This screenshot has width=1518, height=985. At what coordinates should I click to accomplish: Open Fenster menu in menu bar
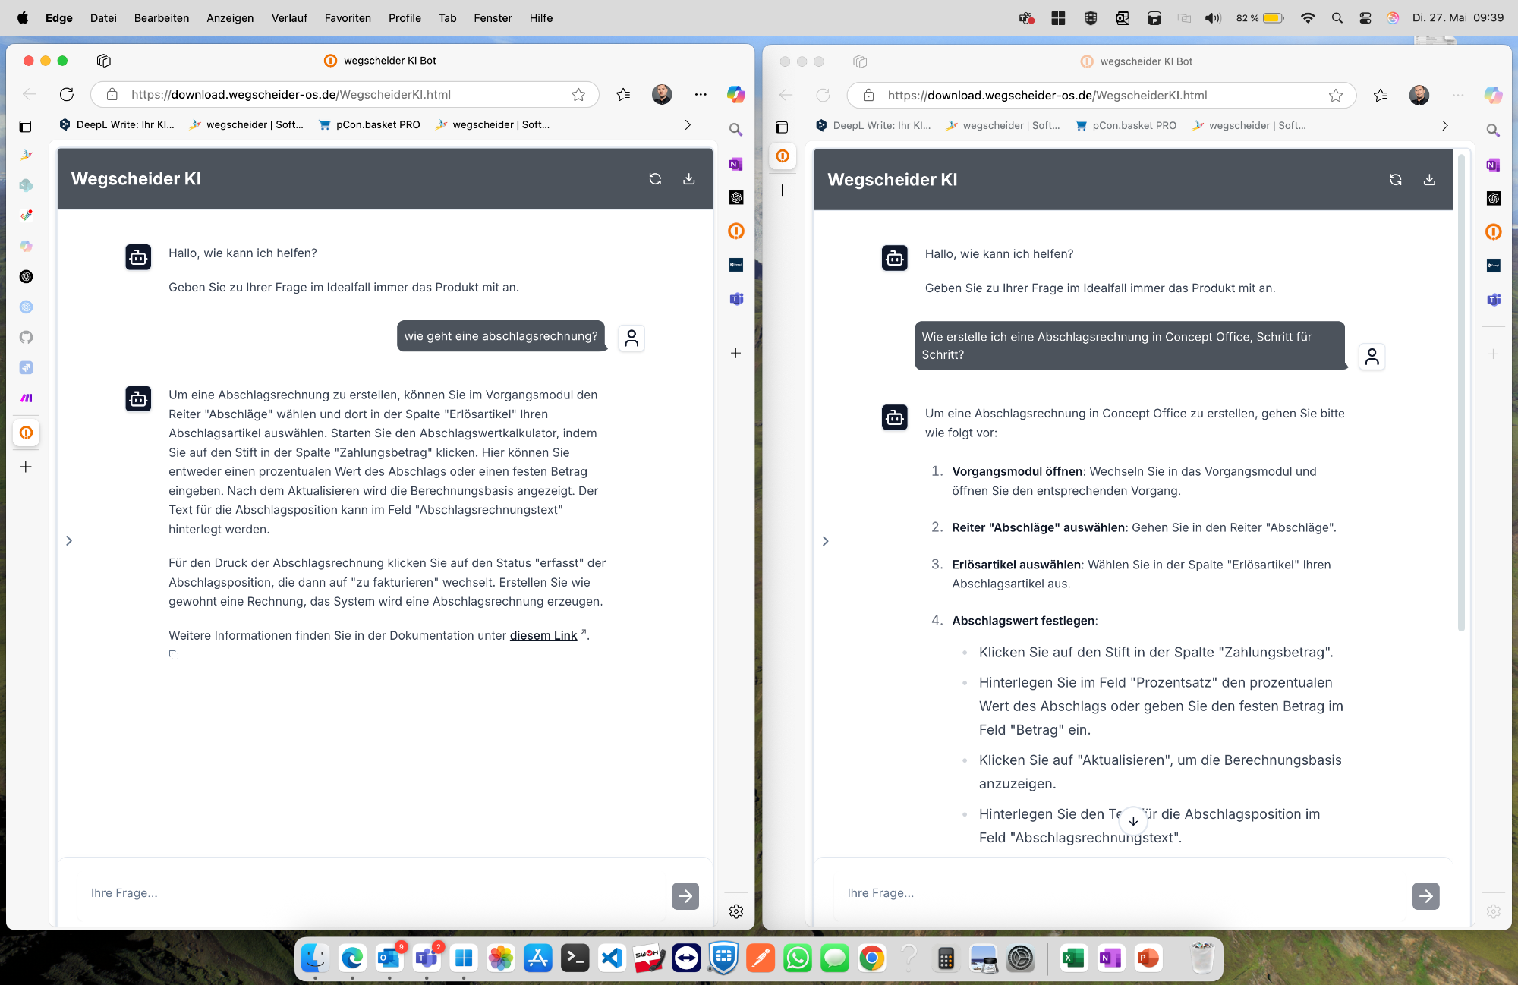[493, 18]
